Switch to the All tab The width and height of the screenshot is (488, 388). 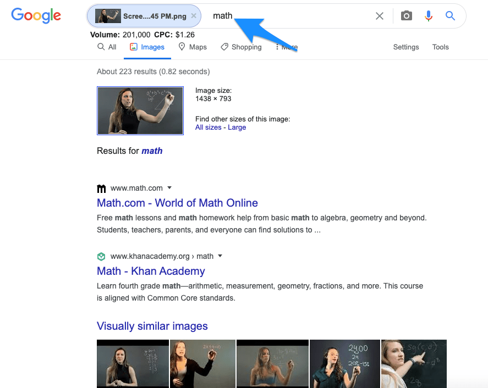(x=107, y=47)
